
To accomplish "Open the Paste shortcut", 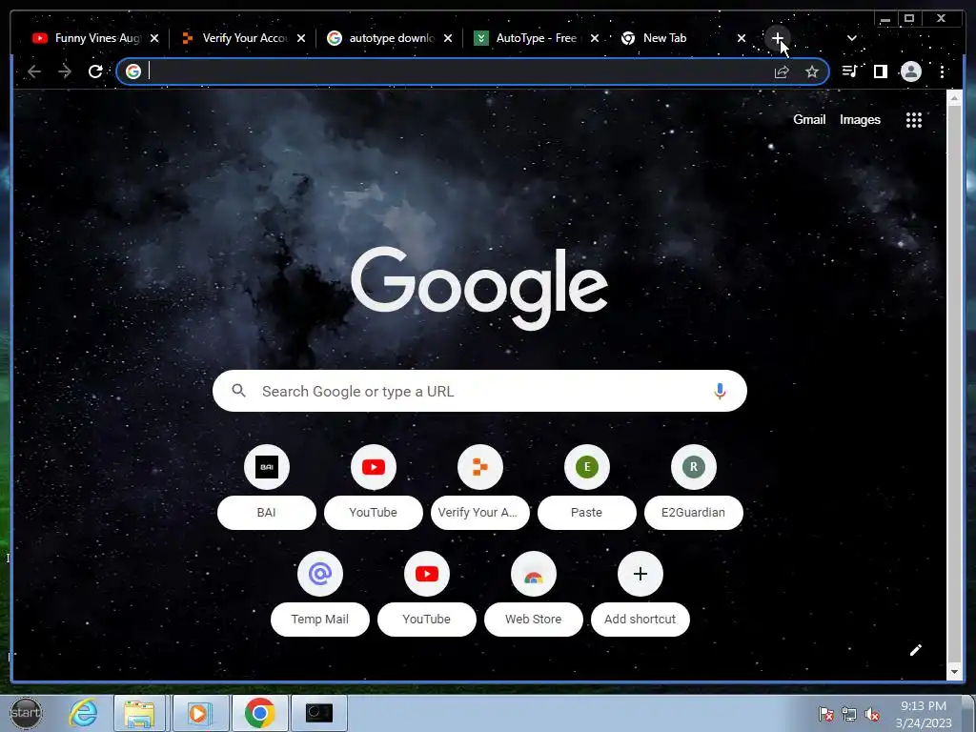I will coord(587,467).
